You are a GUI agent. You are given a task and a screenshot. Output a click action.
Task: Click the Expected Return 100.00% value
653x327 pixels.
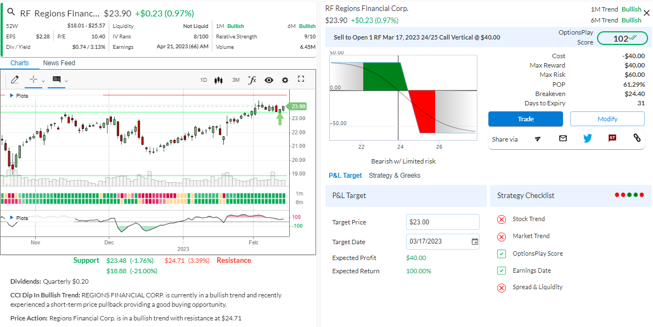coord(419,271)
